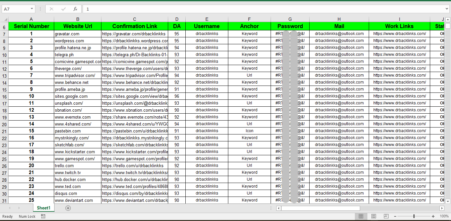The image size is (451, 221).
Task: Select the column D header
Action: point(177,19)
